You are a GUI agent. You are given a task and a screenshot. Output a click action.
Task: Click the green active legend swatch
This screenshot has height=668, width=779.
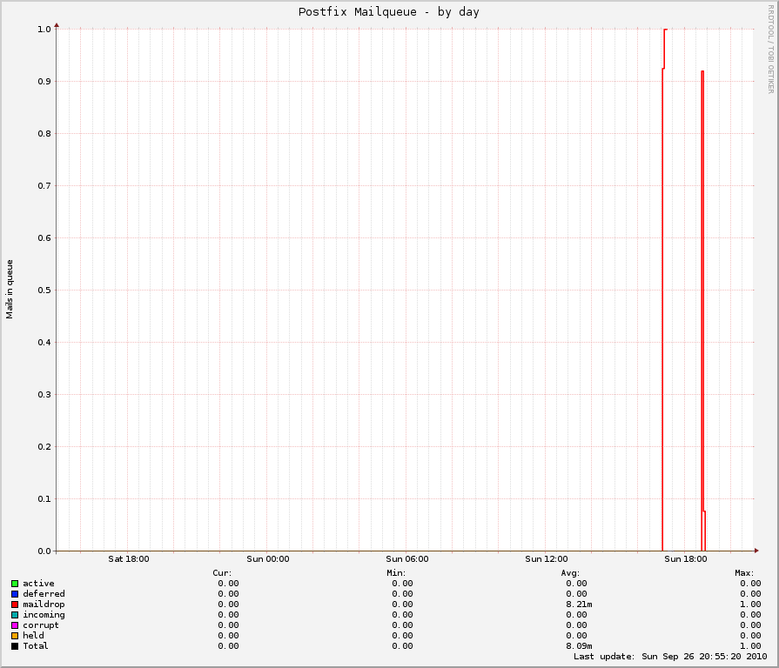(15, 584)
